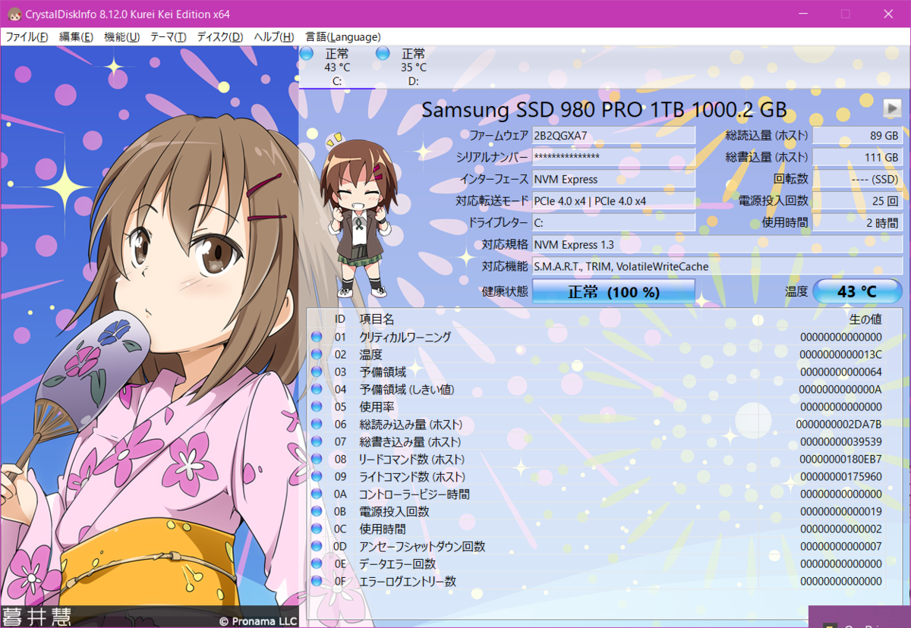Click the status orb for 使用率 row
Screen dimensions: 911x628
[317, 407]
